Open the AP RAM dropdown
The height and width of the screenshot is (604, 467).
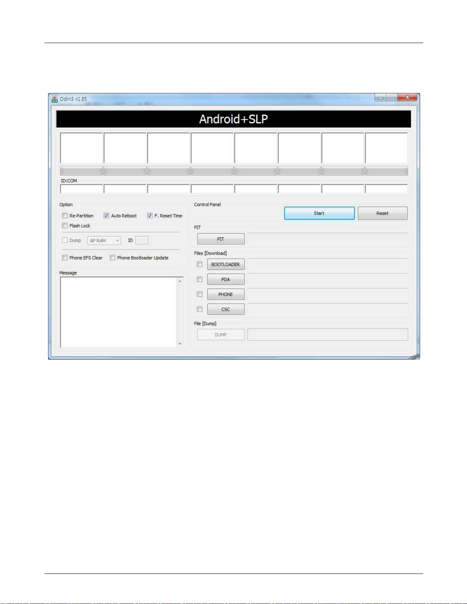(x=104, y=240)
